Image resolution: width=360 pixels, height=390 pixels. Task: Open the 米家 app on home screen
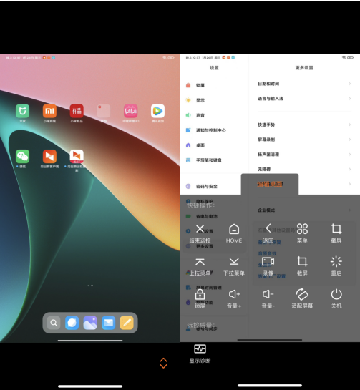[x=23, y=111]
